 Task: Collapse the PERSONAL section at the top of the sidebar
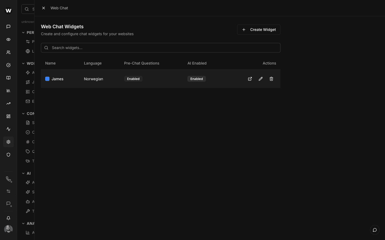pos(24,33)
